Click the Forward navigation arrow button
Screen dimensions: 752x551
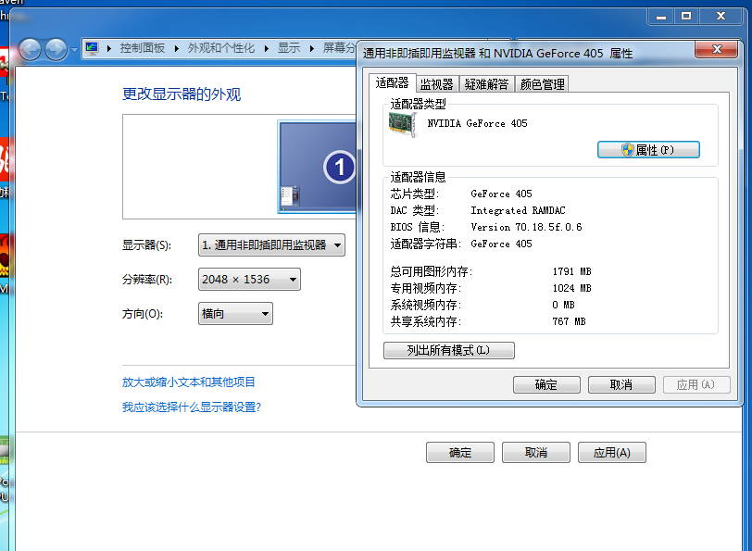tap(56, 48)
